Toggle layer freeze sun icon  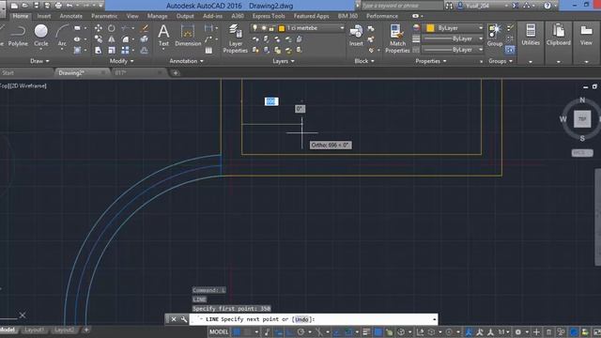264,28
